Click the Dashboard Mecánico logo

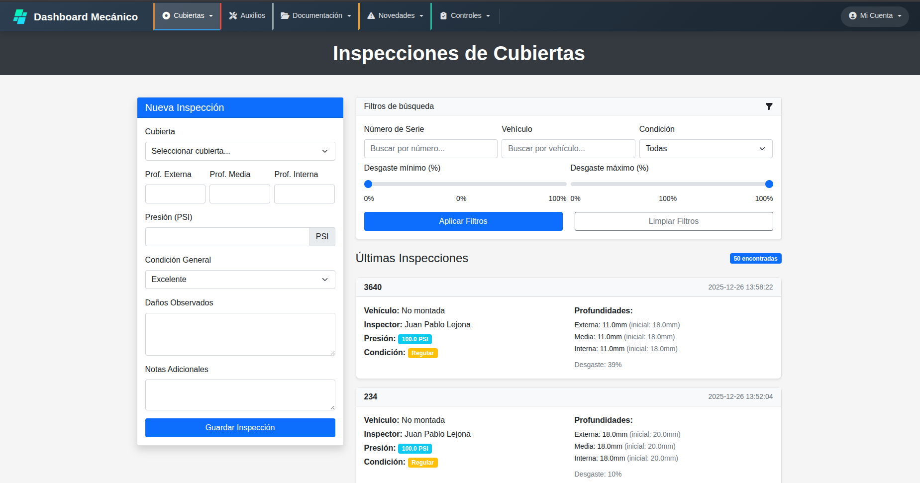pos(76,16)
